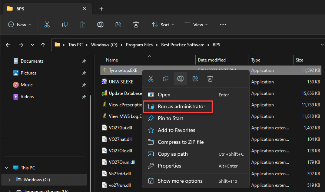Screen dimensions: 325x192
Task: Open the New dropdown menu
Action: 20,25
